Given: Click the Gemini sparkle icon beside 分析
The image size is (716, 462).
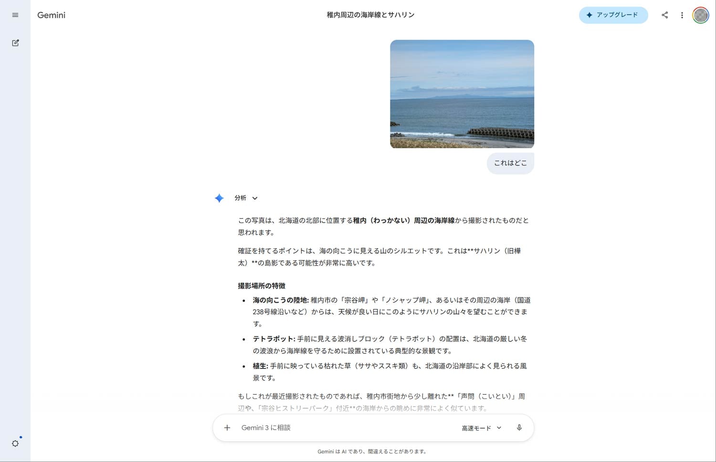Looking at the screenshot, I should (x=219, y=198).
